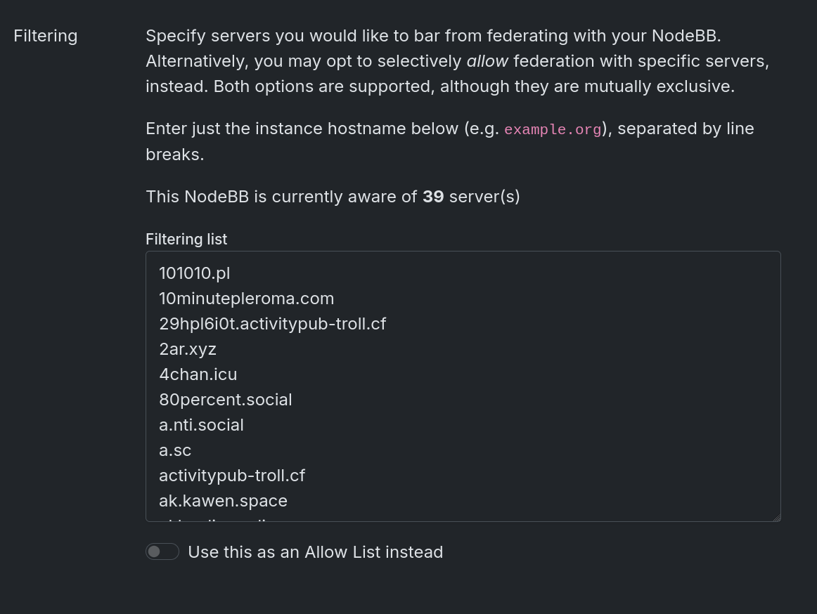The height and width of the screenshot is (614, 817).
Task: Click the "Filtering list" field label
Action: pyautogui.click(x=186, y=240)
